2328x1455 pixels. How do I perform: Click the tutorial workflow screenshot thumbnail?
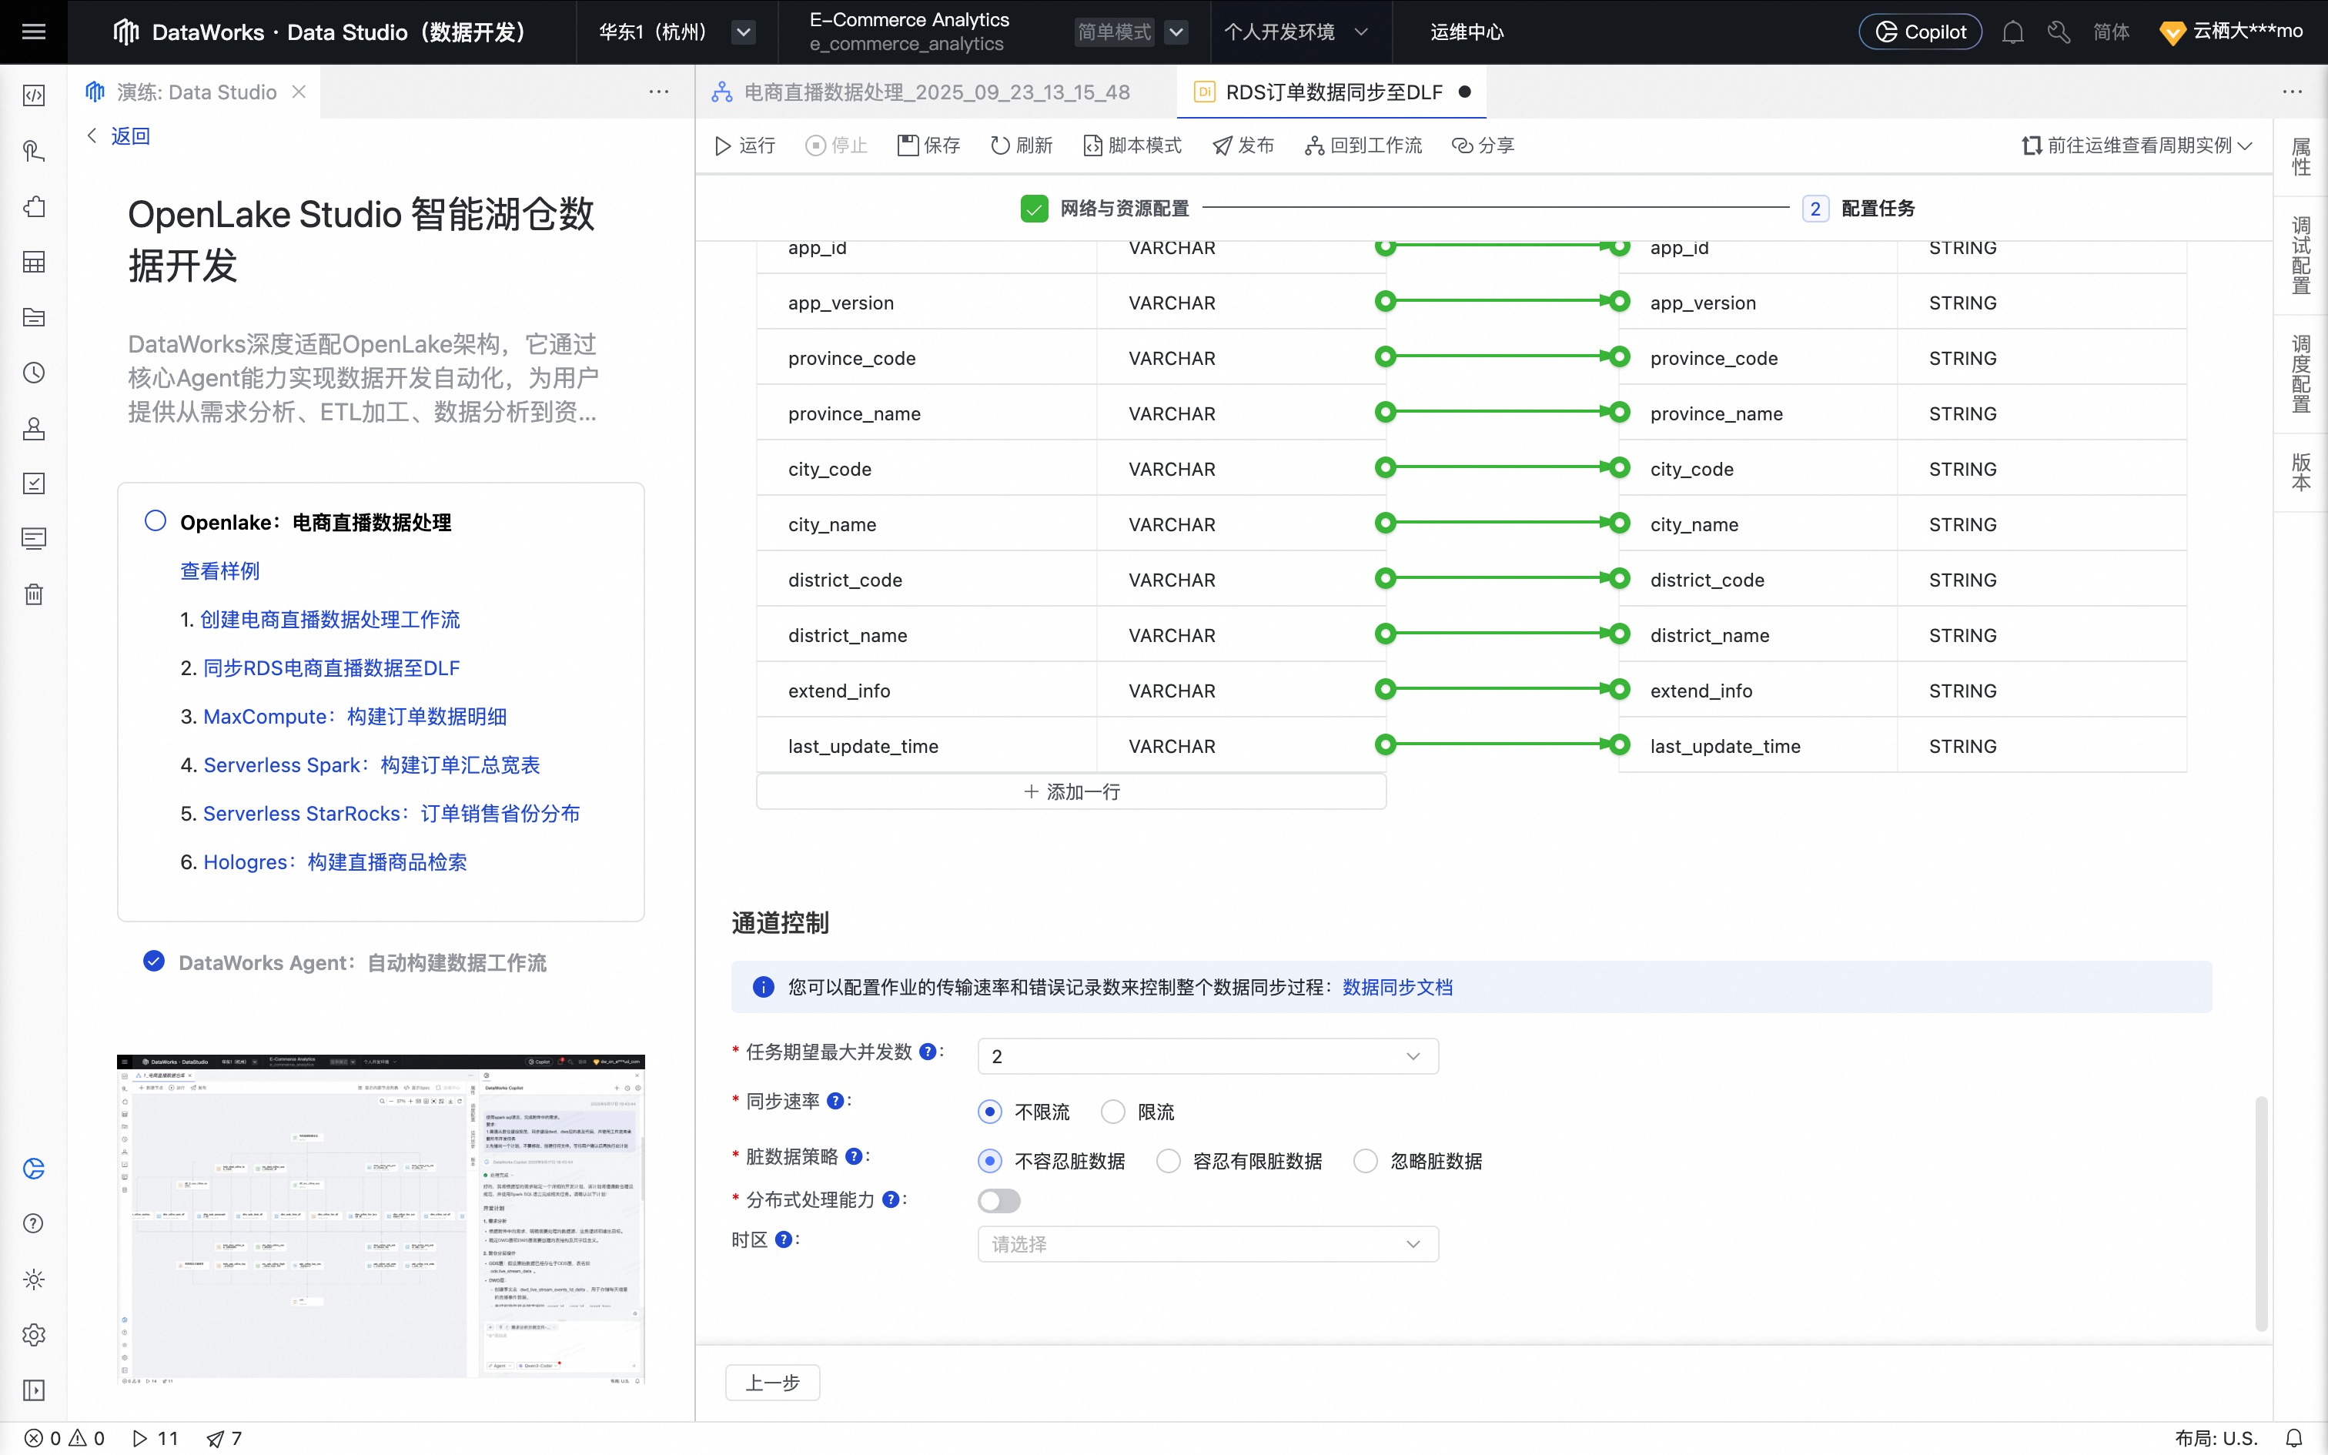[381, 1219]
